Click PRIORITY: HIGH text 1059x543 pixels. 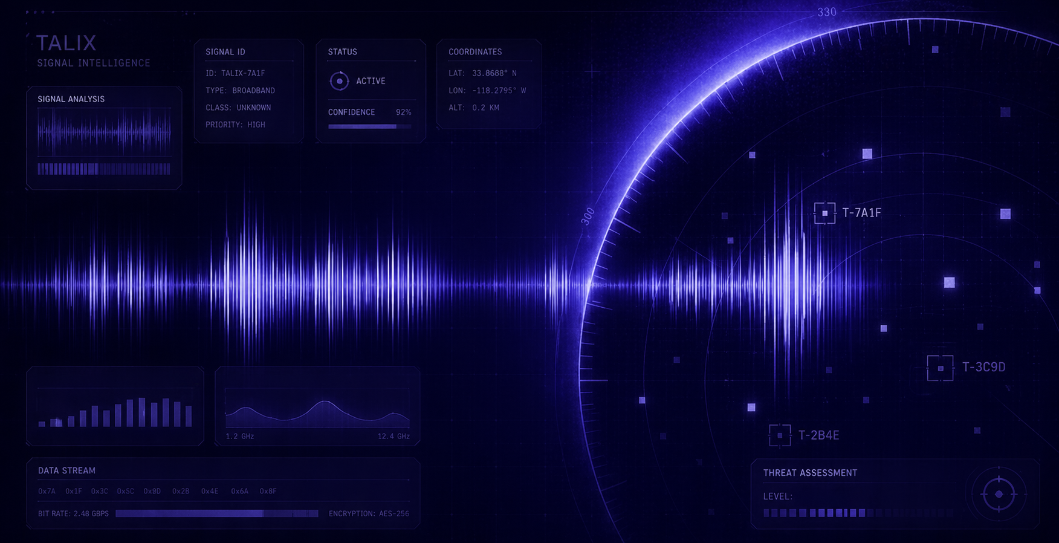pyautogui.click(x=235, y=125)
